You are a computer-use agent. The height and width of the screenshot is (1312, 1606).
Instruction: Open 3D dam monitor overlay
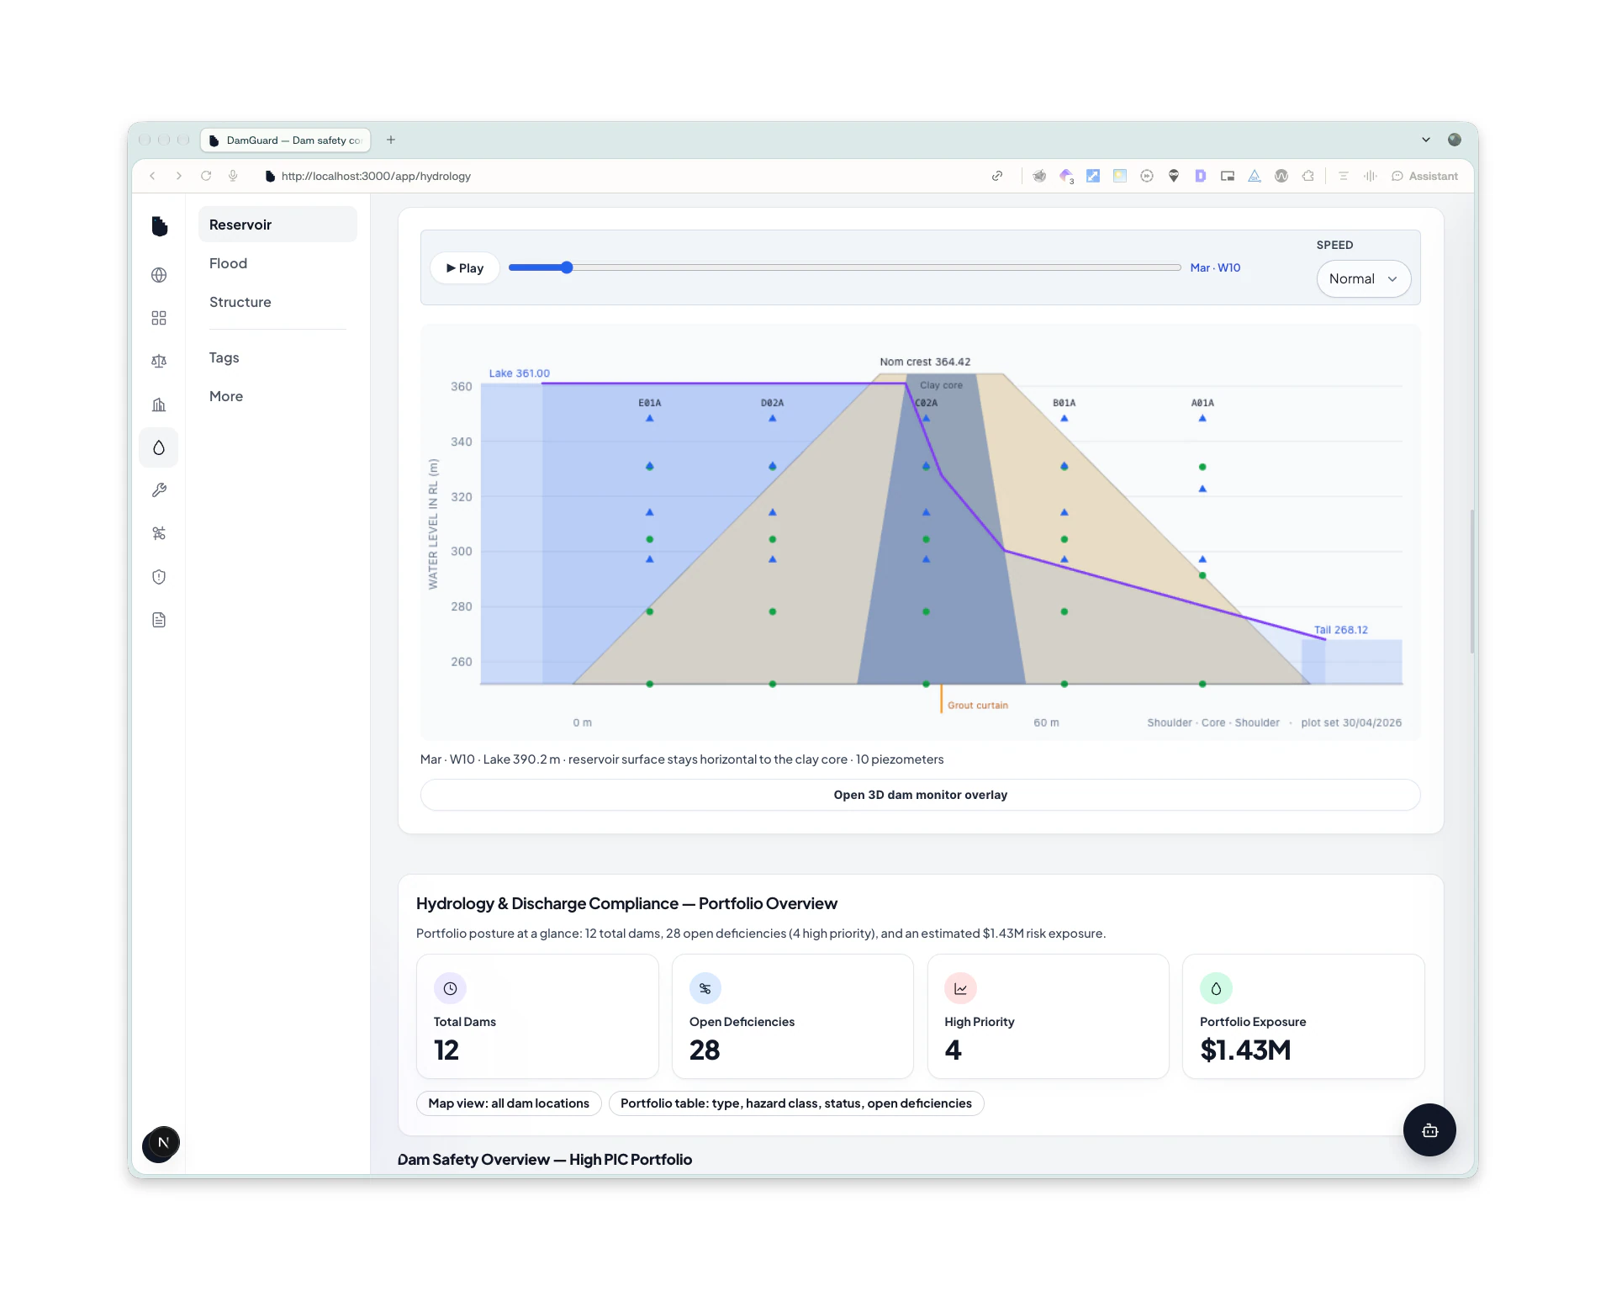[x=920, y=795]
